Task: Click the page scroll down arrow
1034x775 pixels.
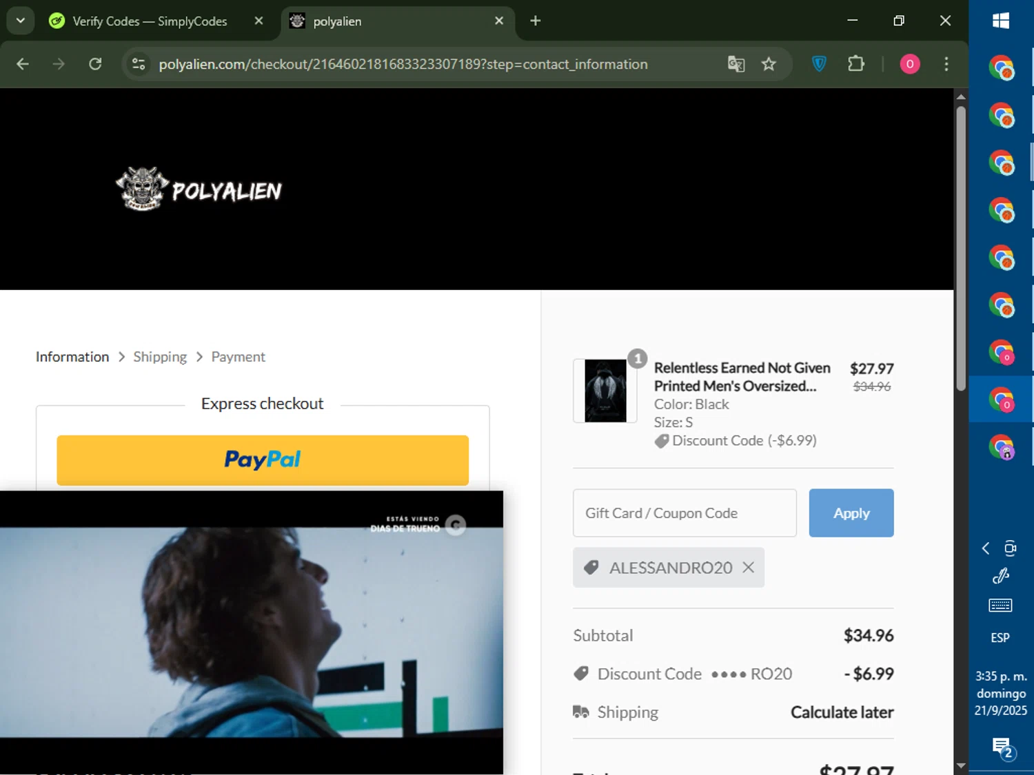Action: tap(961, 765)
